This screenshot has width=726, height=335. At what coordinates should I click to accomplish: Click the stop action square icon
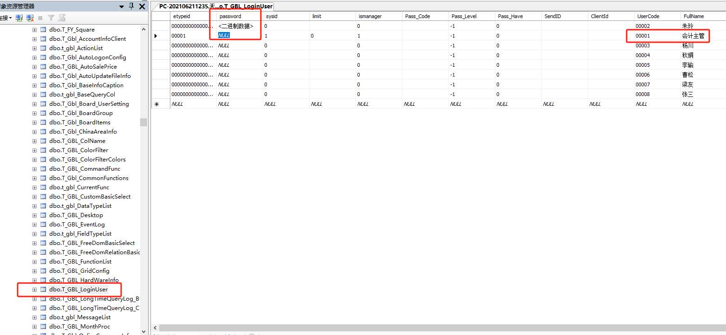40,18
